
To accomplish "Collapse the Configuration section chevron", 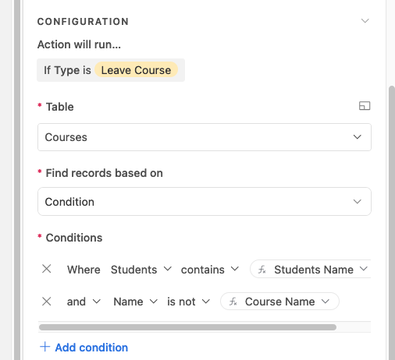I will click(x=365, y=21).
